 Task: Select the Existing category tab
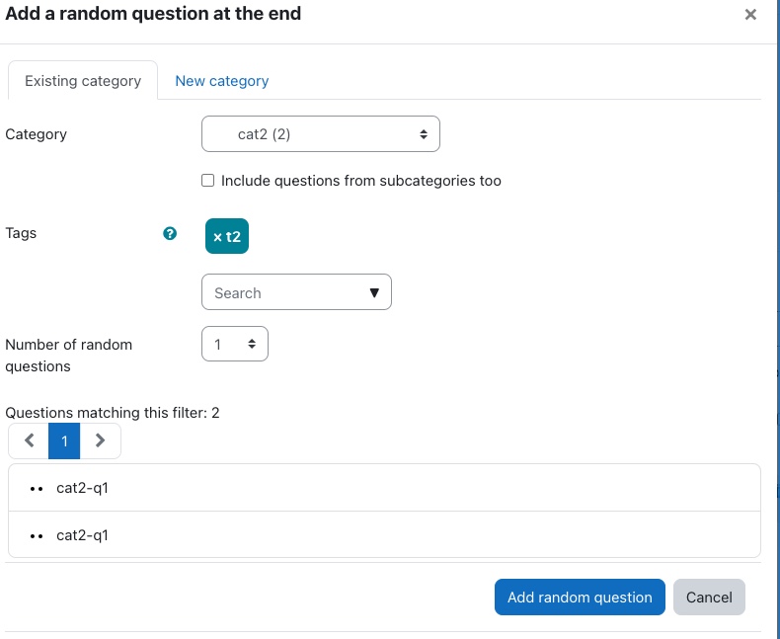point(83,81)
